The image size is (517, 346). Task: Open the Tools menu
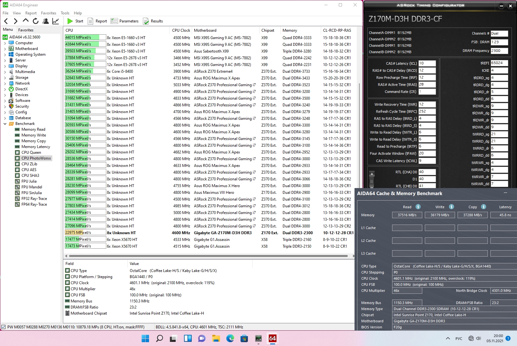[x=65, y=13]
